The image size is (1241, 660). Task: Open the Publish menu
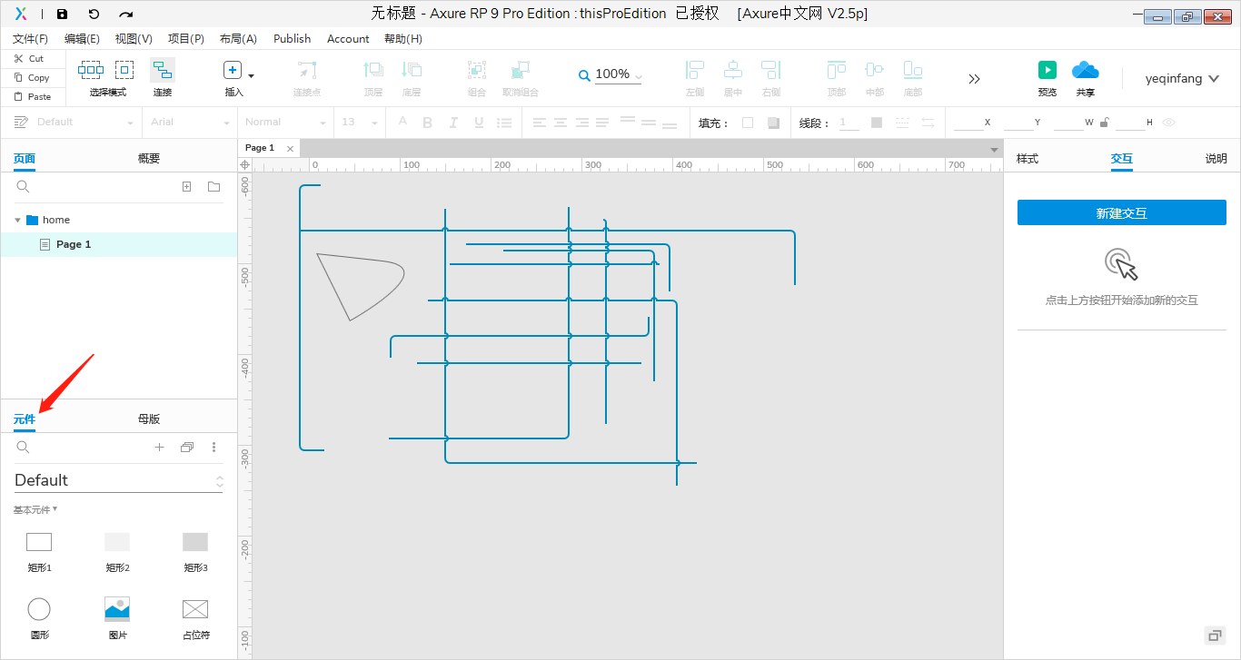[293, 39]
